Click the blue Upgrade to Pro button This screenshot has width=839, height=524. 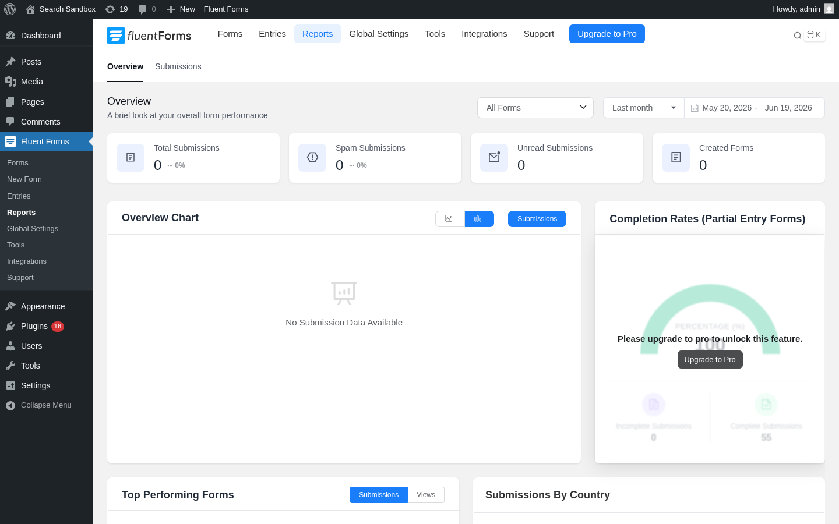click(x=607, y=34)
